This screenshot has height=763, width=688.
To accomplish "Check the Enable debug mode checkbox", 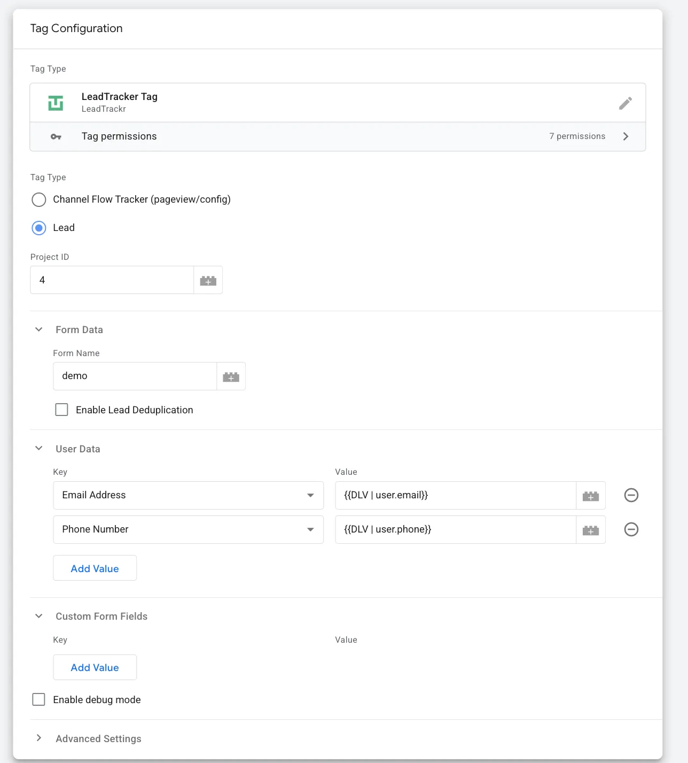I will pyautogui.click(x=38, y=699).
